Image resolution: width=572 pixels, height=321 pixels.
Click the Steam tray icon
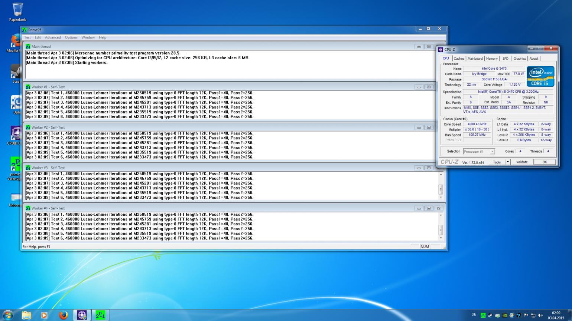[x=490, y=315]
